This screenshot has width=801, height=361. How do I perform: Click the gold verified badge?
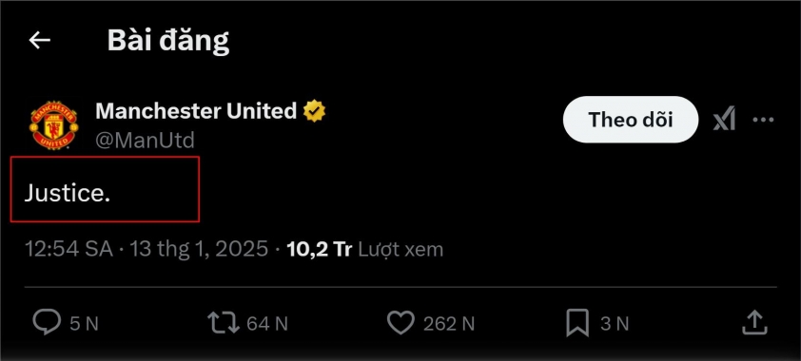point(314,111)
